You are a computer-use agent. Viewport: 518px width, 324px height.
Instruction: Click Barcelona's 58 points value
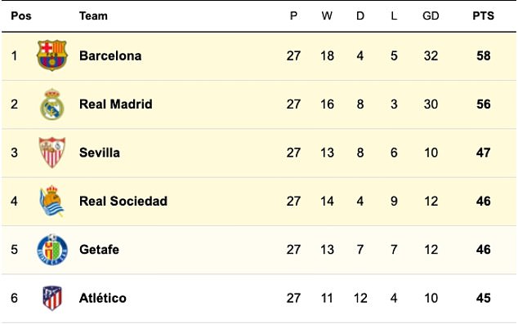[x=484, y=55]
